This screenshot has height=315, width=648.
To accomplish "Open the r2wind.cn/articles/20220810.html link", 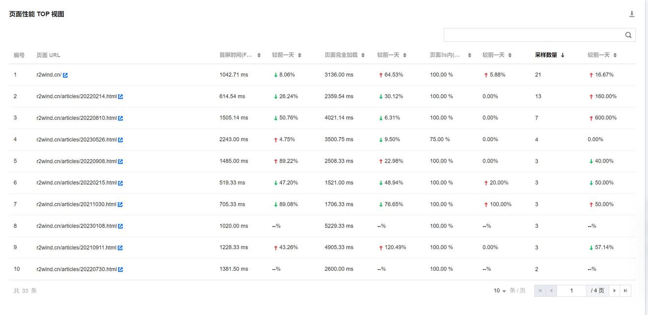I will (x=75, y=117).
